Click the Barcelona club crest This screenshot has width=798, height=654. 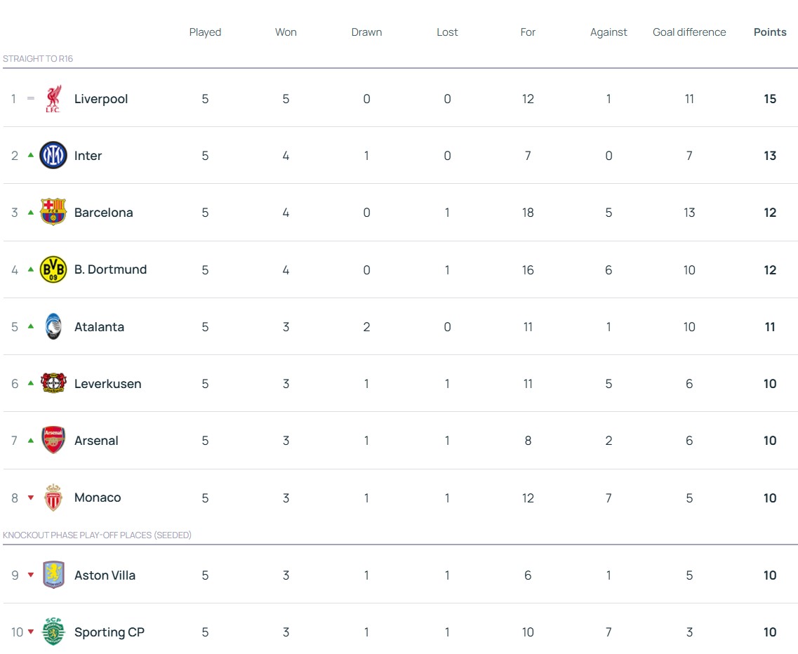pos(53,213)
